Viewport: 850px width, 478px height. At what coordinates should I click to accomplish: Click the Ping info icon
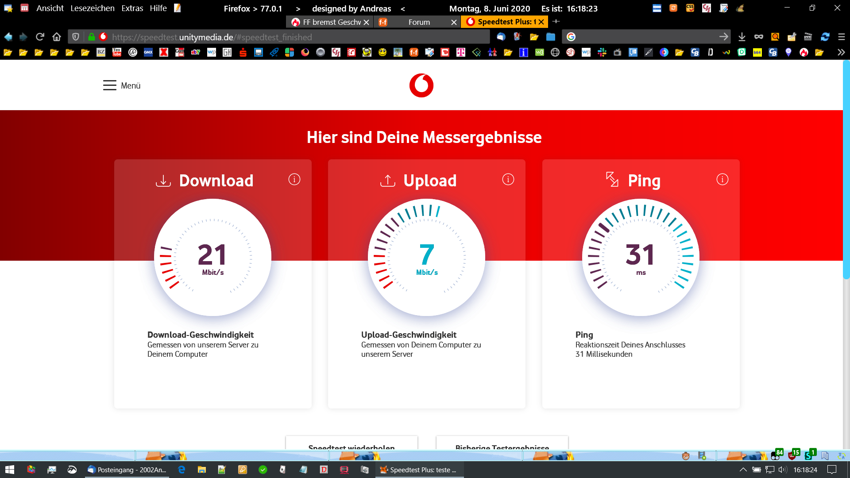pyautogui.click(x=722, y=179)
